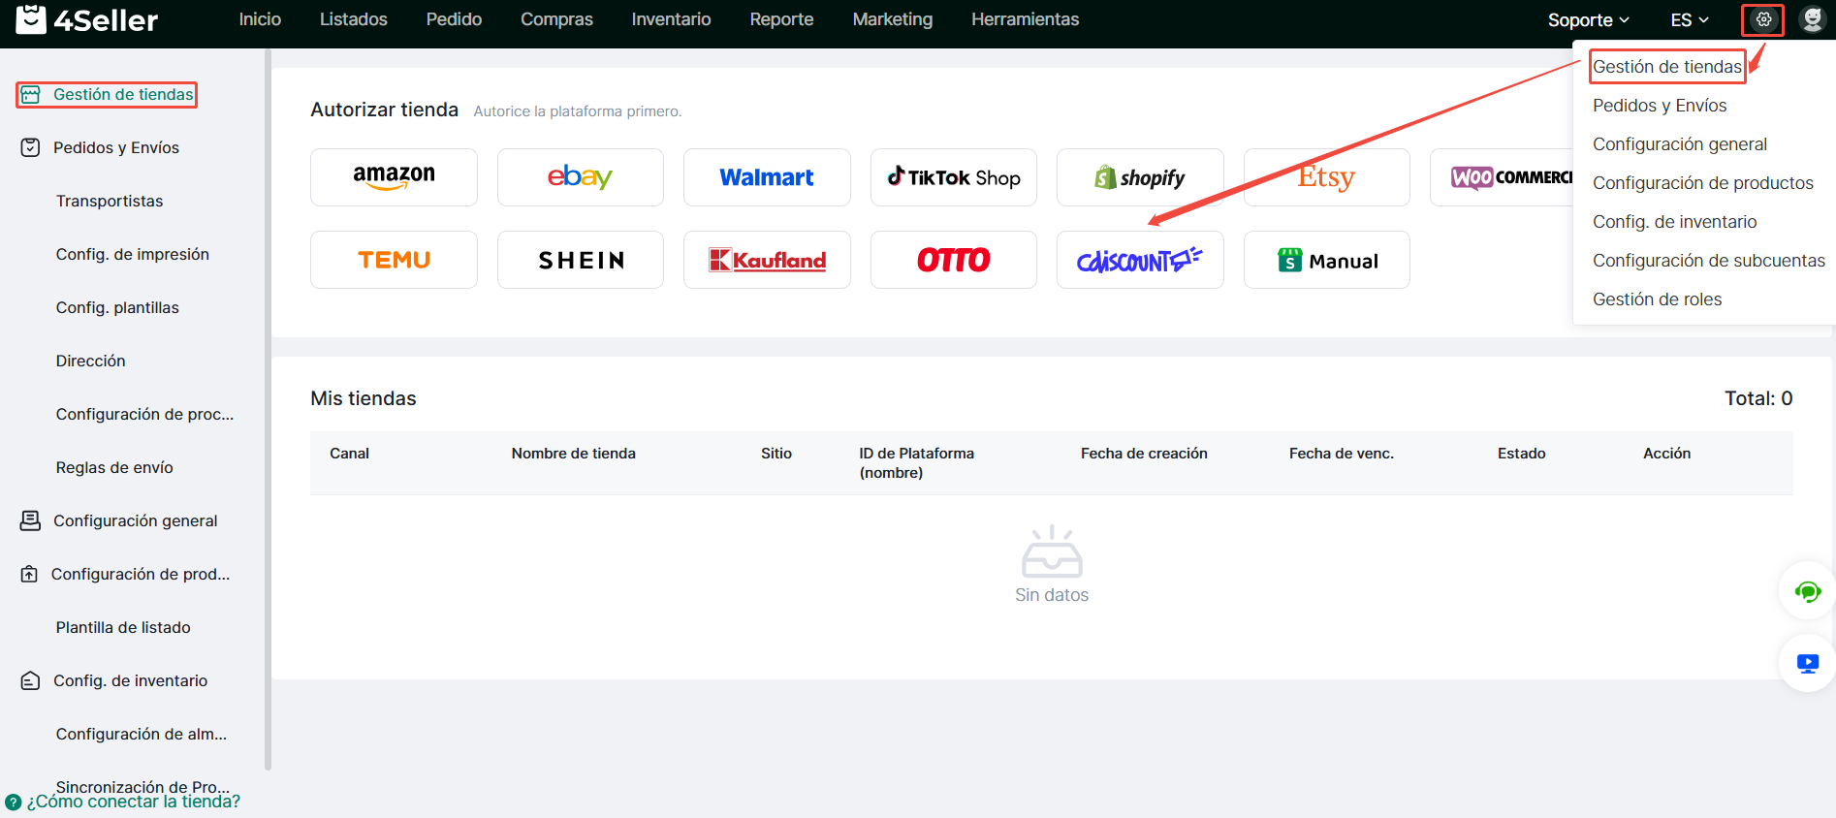Open Config. plantillas in sidebar
Screen dimensions: 1836x818
[117, 307]
